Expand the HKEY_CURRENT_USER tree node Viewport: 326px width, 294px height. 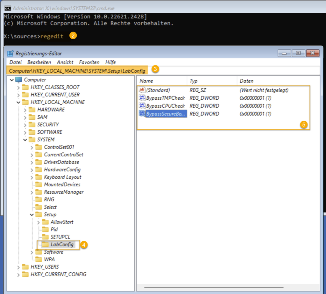[x=18, y=95]
